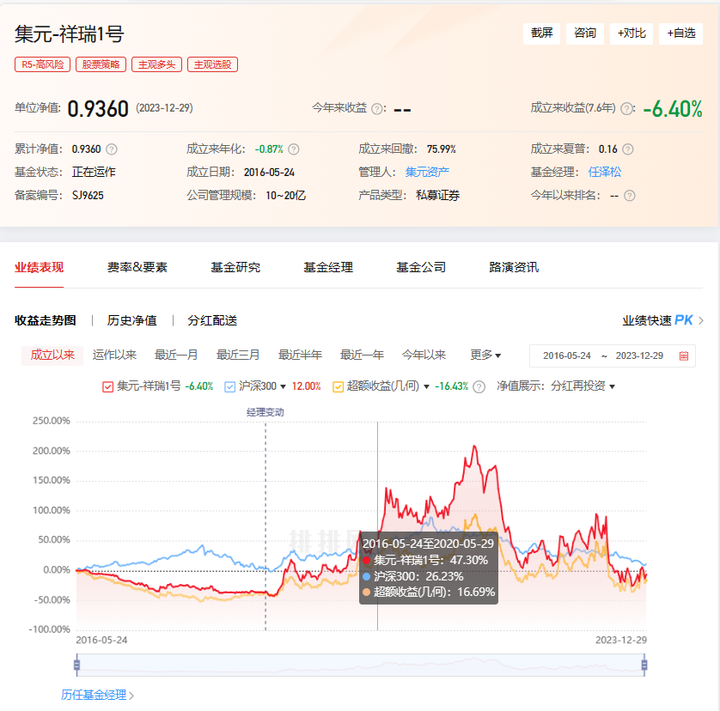Toggle 超额收益(几何) series checkbox
The height and width of the screenshot is (711, 720).
[x=338, y=387]
